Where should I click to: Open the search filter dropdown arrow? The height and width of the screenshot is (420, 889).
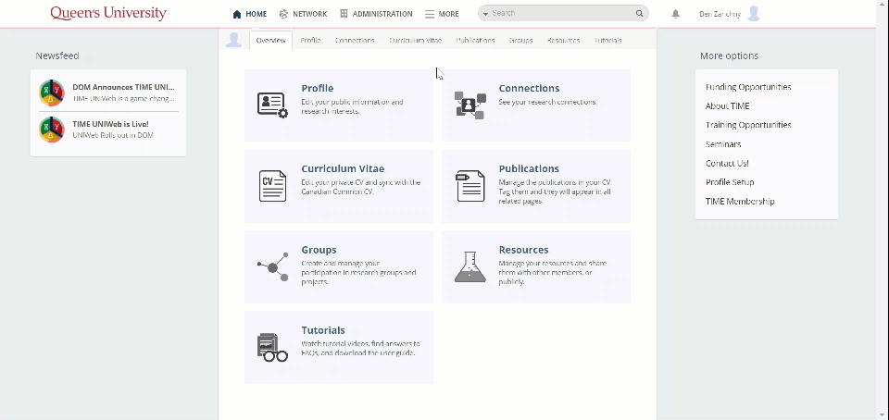[x=486, y=14]
